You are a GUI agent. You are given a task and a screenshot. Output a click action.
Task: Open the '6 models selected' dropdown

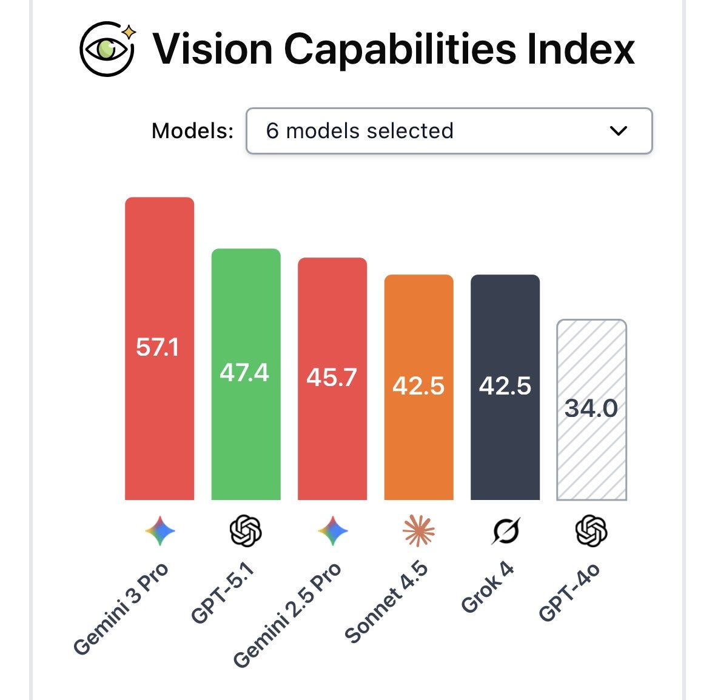point(449,131)
